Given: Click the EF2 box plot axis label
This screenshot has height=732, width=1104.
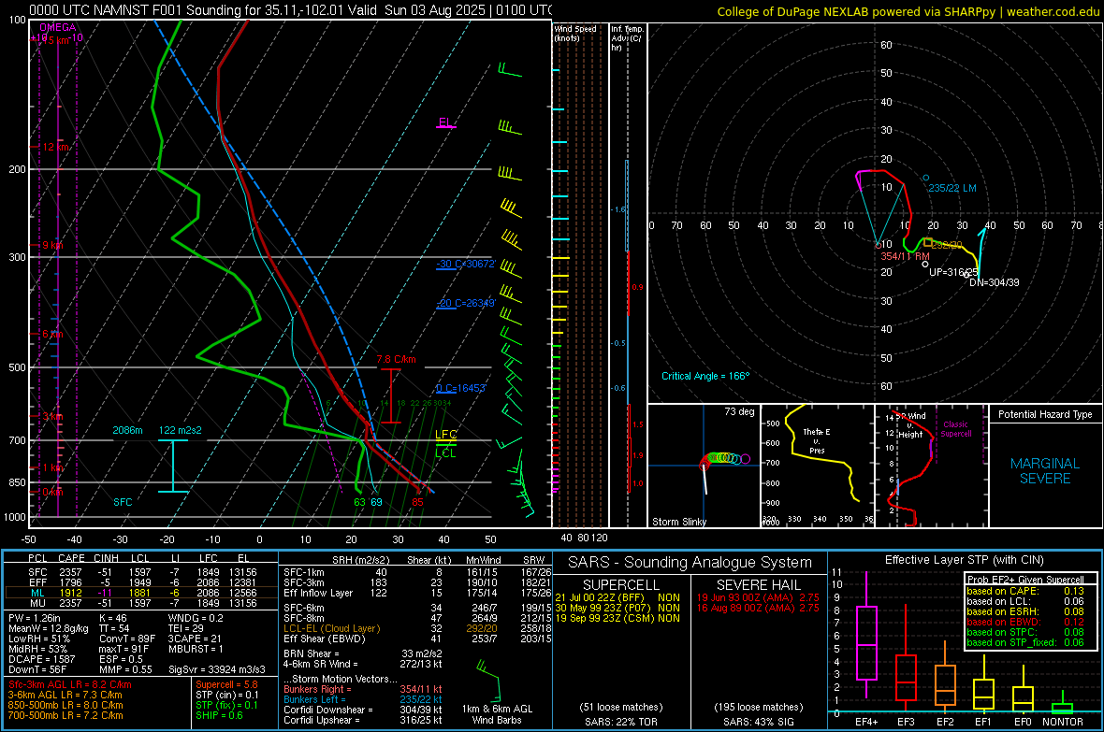Looking at the screenshot, I should [945, 722].
